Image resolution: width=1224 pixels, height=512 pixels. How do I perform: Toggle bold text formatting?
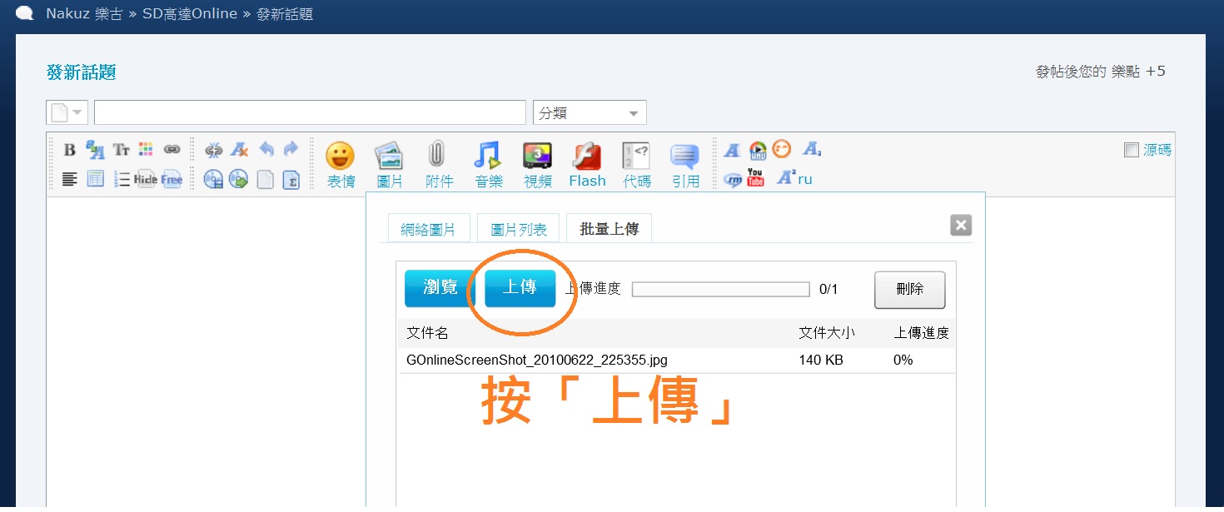(x=70, y=150)
